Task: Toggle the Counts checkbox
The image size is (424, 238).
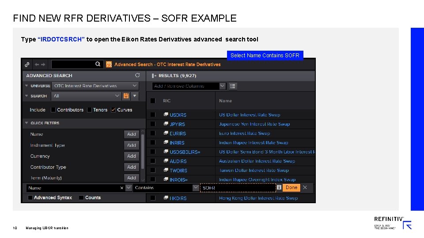Action: [81, 197]
